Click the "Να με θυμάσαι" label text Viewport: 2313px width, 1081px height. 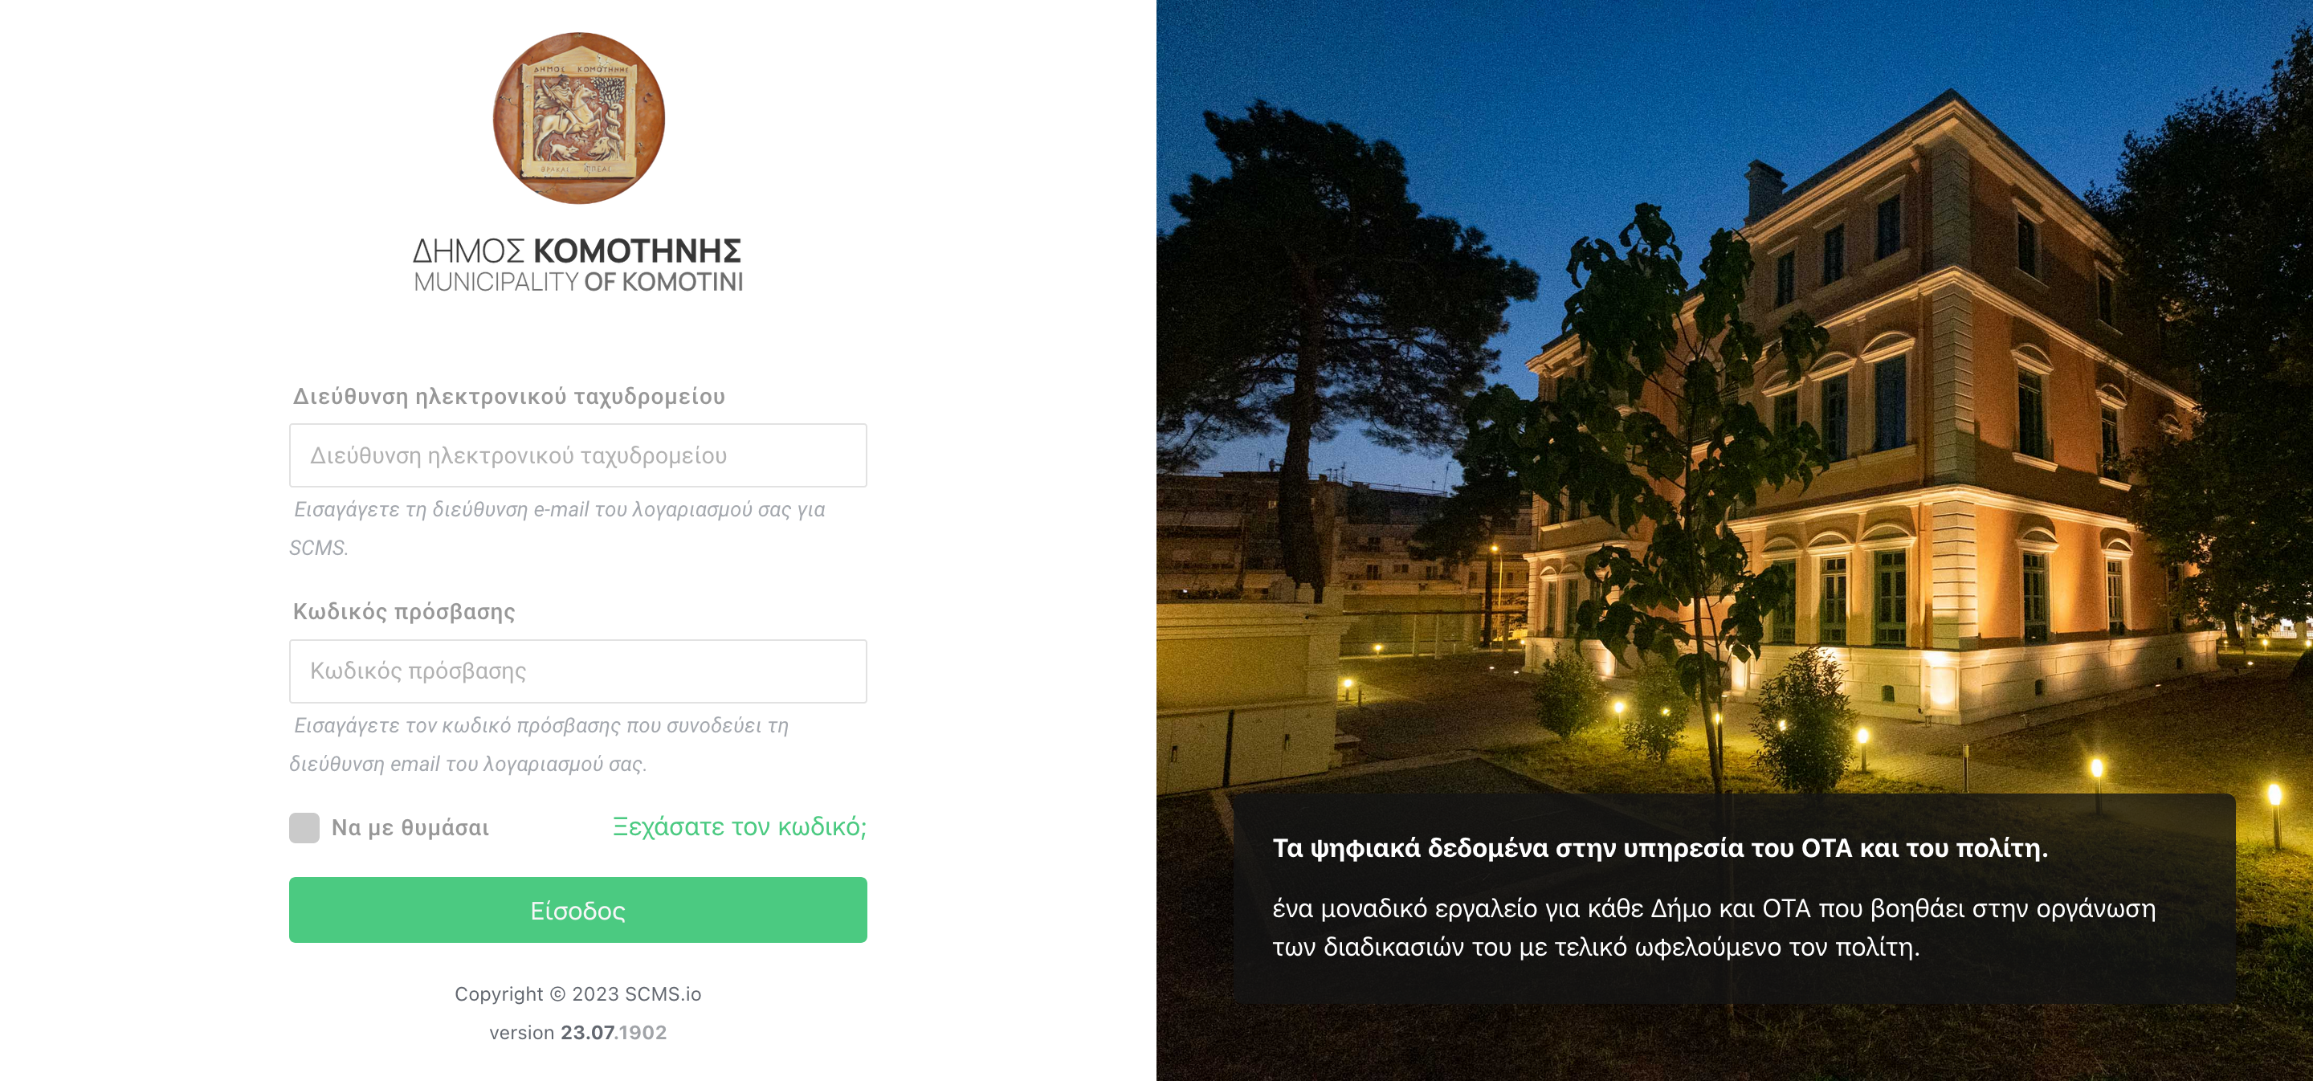coord(410,827)
